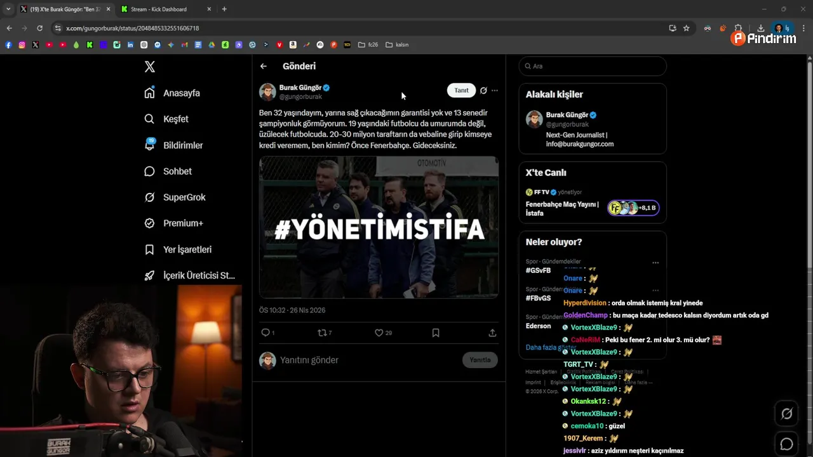This screenshot has width=813, height=457.
Task: Close the Stream - Kick Dashboard tab
Action: click(210, 10)
